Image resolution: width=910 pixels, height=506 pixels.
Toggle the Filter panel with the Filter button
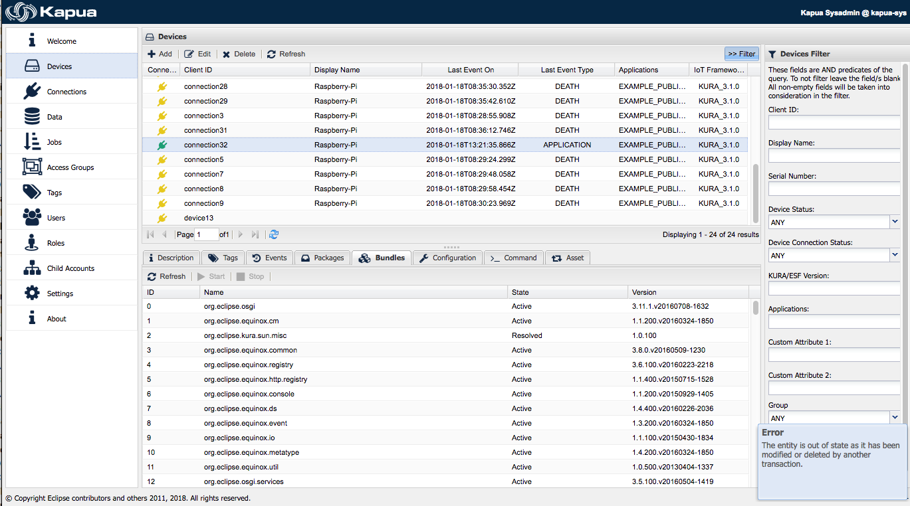(740, 53)
